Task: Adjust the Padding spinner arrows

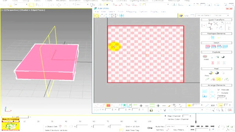Action: (226, 98)
